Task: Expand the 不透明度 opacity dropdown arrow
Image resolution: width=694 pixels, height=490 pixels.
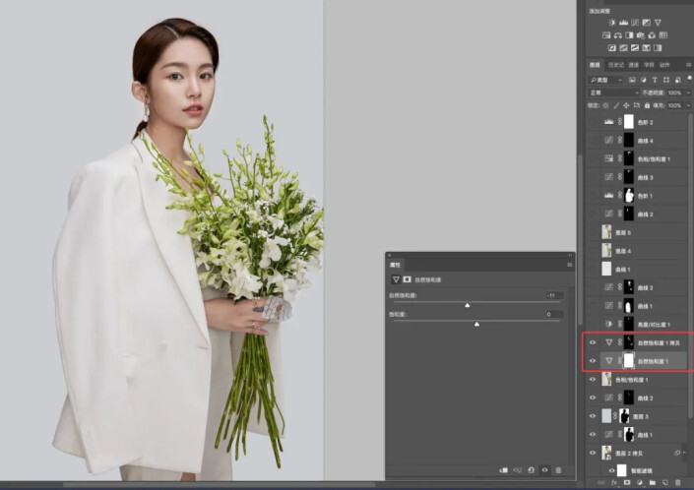Action: 686,92
